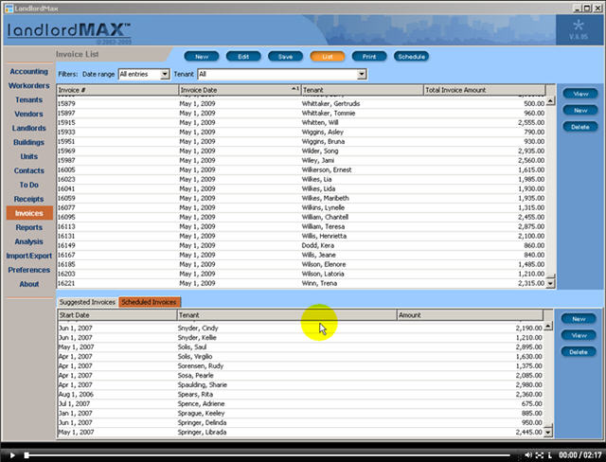The width and height of the screenshot is (606, 462).
Task: Open About in the sidebar
Action: pos(29,284)
